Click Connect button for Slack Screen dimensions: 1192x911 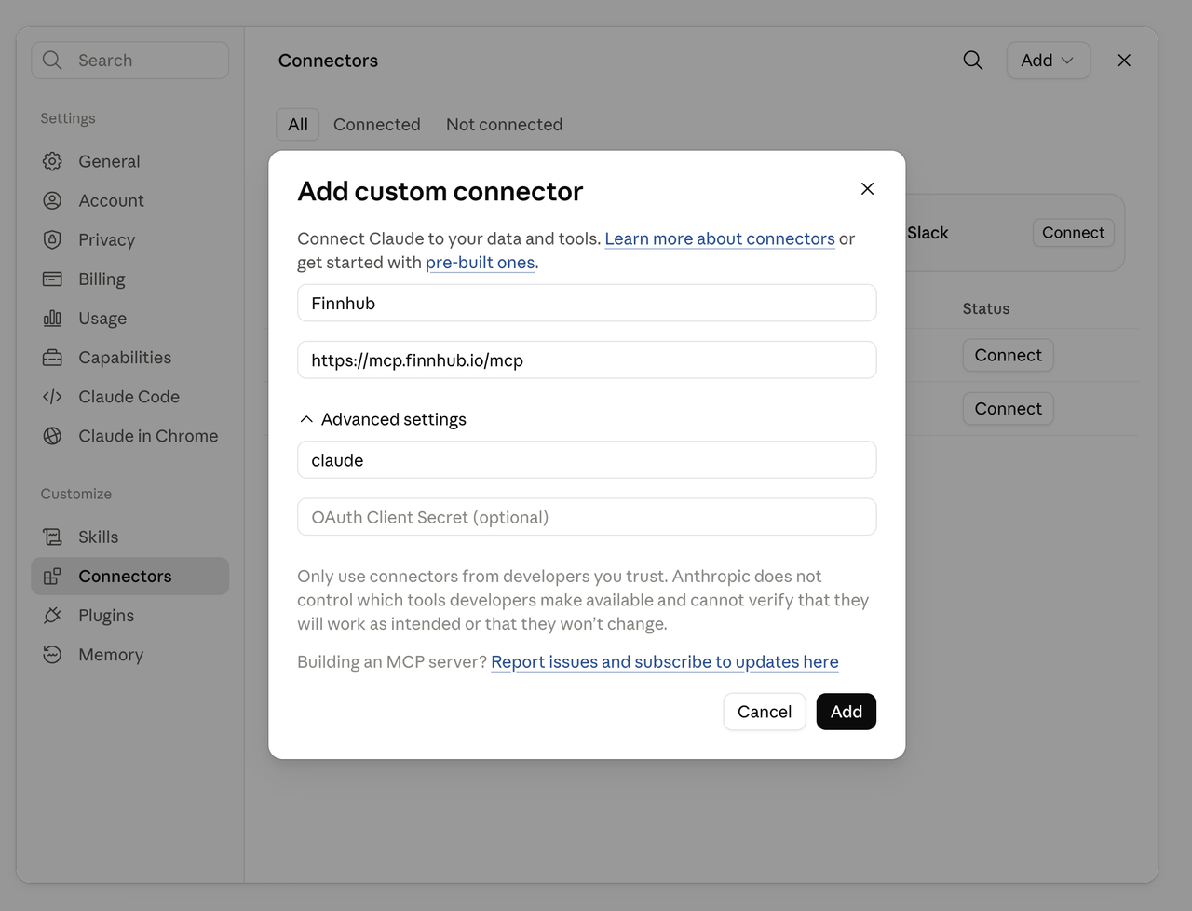[1073, 233]
